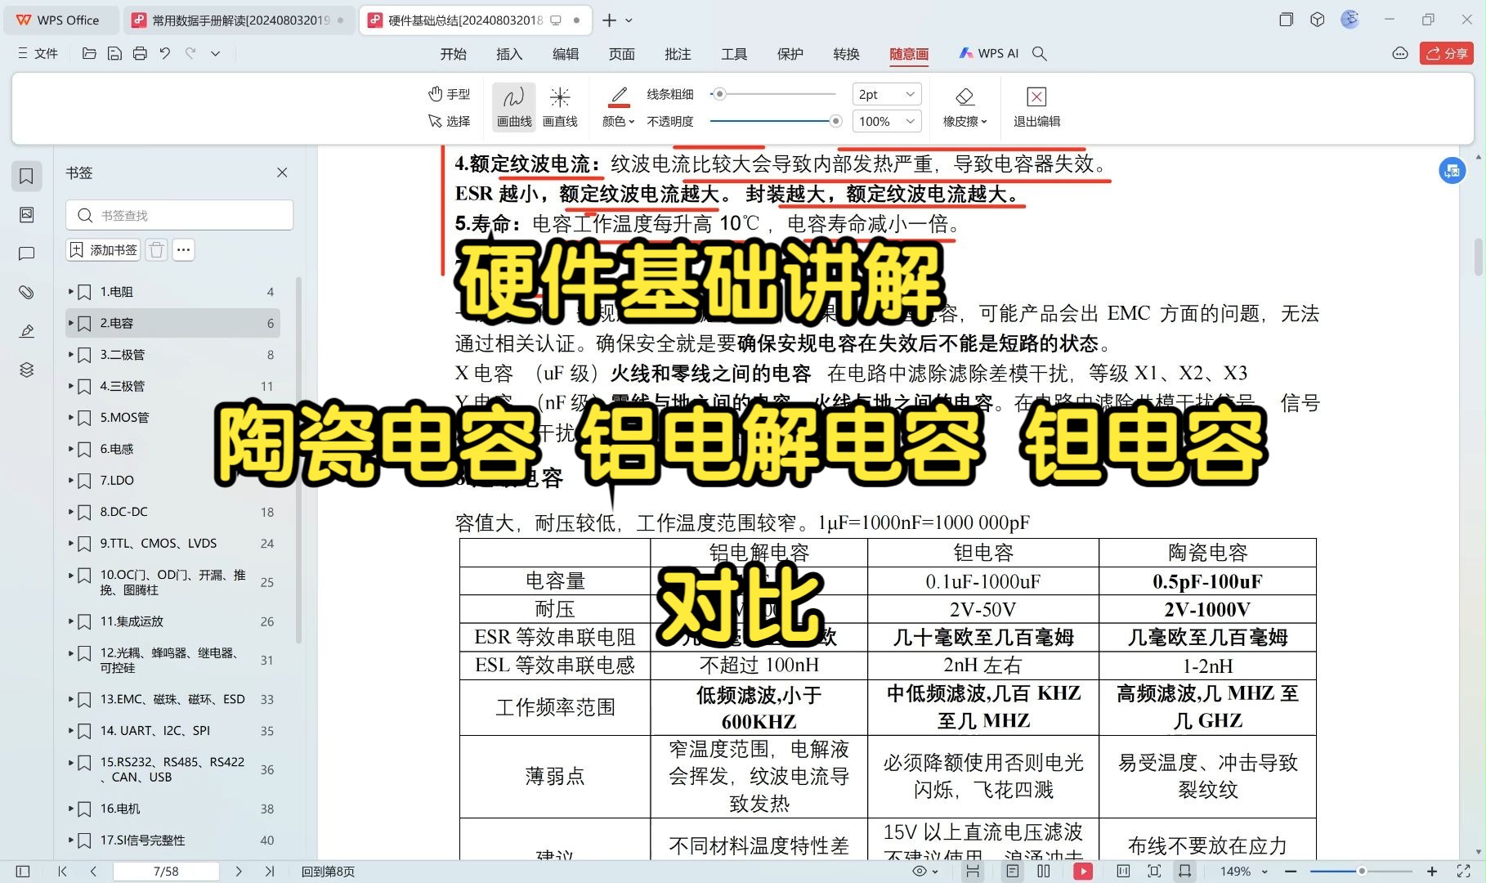The width and height of the screenshot is (1486, 883).
Task: Start slideshow red play button
Action: pos(1083,872)
